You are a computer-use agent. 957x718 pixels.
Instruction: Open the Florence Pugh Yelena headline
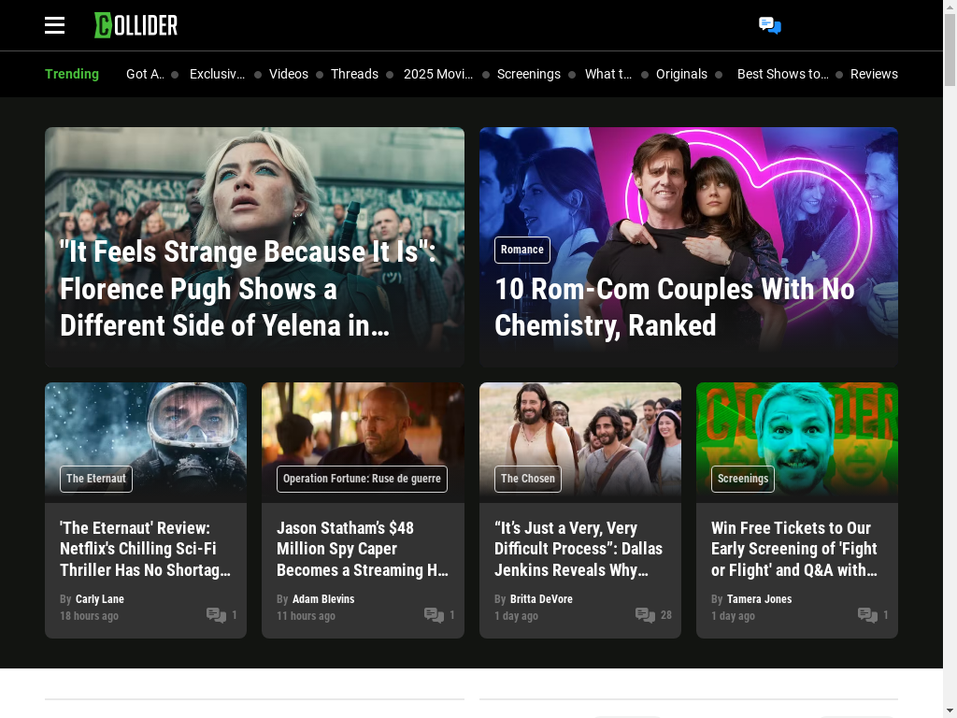click(x=249, y=288)
